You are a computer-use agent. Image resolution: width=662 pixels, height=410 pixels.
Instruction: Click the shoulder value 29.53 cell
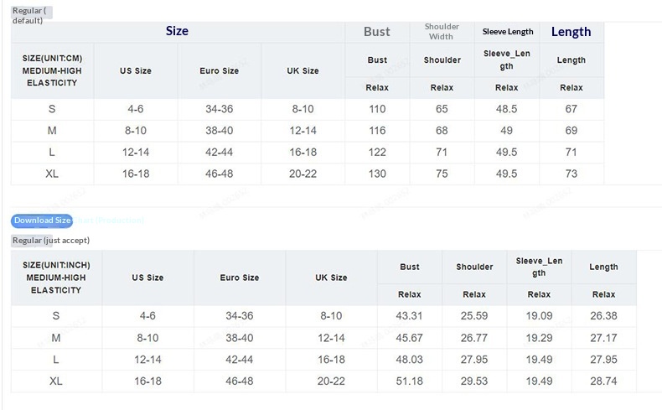tap(474, 381)
